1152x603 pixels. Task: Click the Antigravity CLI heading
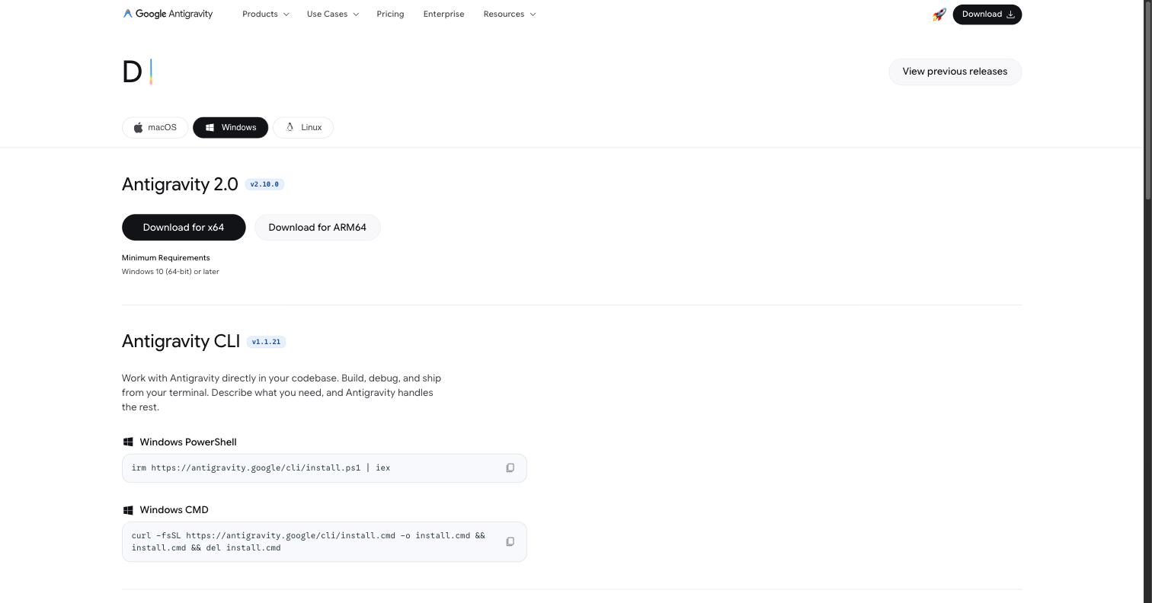click(x=181, y=341)
